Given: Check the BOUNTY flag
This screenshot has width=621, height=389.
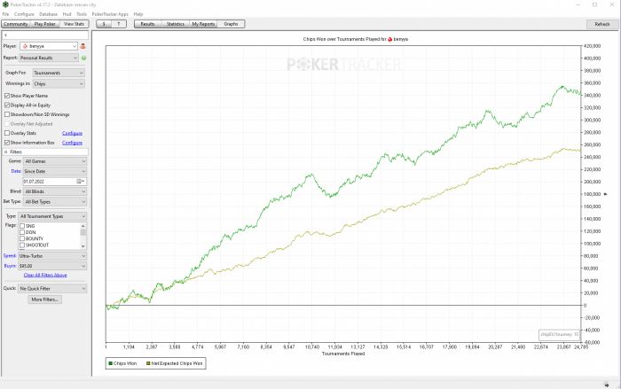Looking at the screenshot, I should point(22,238).
